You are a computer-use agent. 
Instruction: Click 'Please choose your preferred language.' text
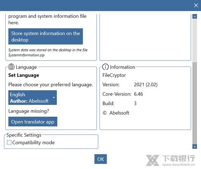[51, 85]
